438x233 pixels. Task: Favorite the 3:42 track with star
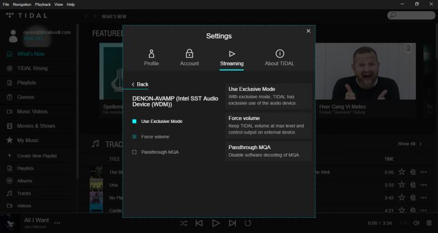pos(401,197)
